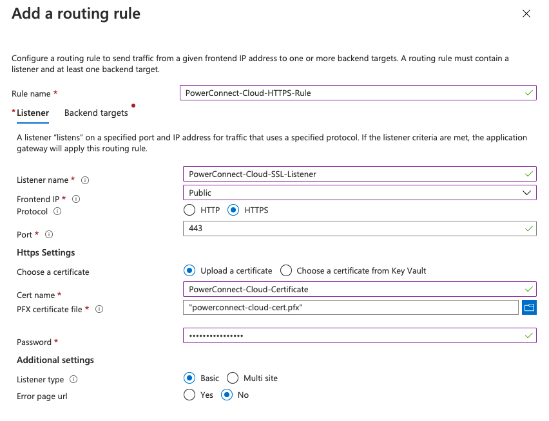The height and width of the screenshot is (421, 549).
Task: Close the Add a routing rule panel
Action: coord(526,14)
